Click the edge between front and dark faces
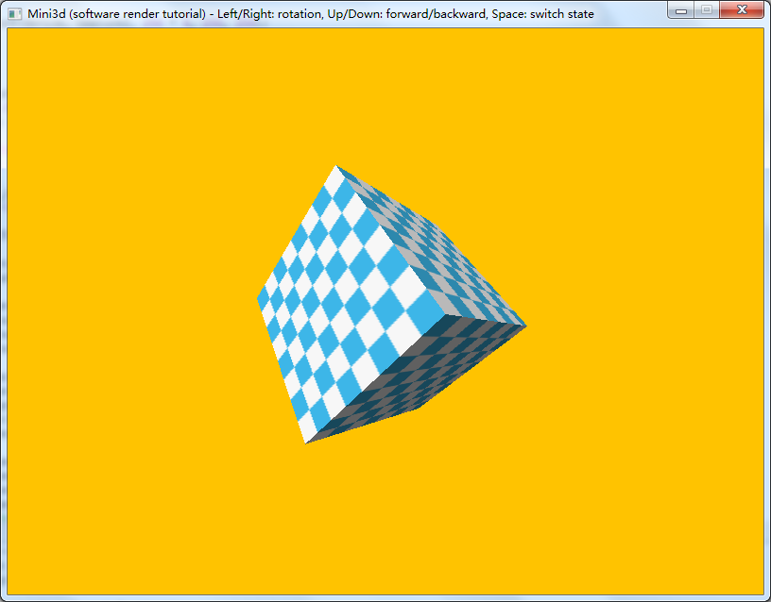Viewport: 771px width, 602px height. (x=375, y=376)
